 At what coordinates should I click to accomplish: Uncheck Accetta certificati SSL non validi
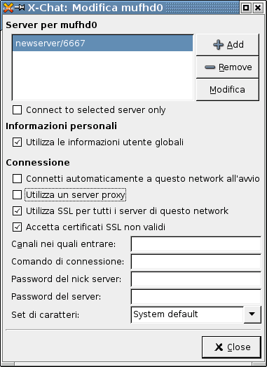coord(17,227)
